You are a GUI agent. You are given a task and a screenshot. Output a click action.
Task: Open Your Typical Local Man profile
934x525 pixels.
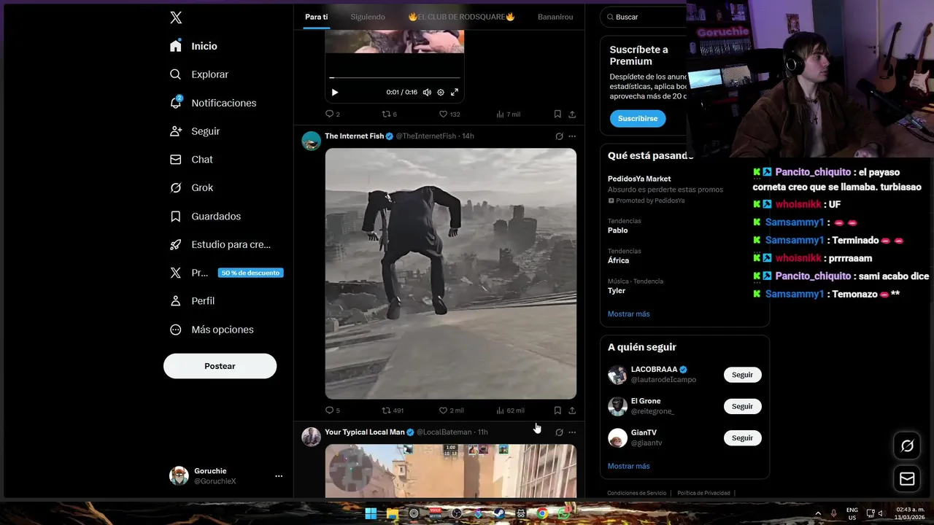point(364,432)
